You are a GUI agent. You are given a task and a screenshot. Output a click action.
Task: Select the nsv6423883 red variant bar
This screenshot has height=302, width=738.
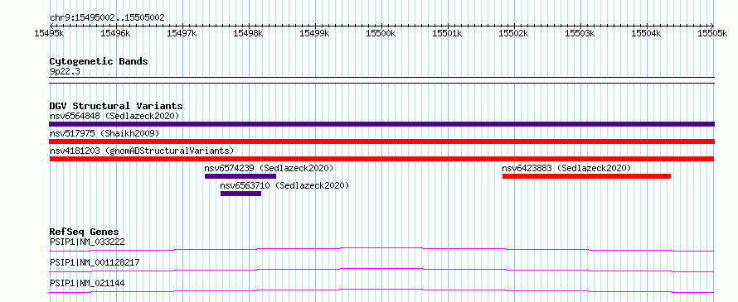click(586, 176)
